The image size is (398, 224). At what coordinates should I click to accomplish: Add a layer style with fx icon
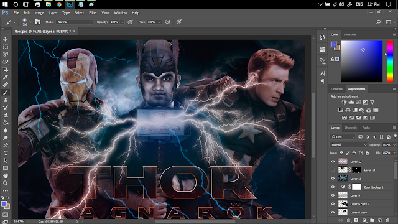click(x=348, y=220)
